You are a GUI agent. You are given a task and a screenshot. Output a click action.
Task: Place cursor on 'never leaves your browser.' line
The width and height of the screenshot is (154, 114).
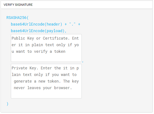tap(43, 88)
